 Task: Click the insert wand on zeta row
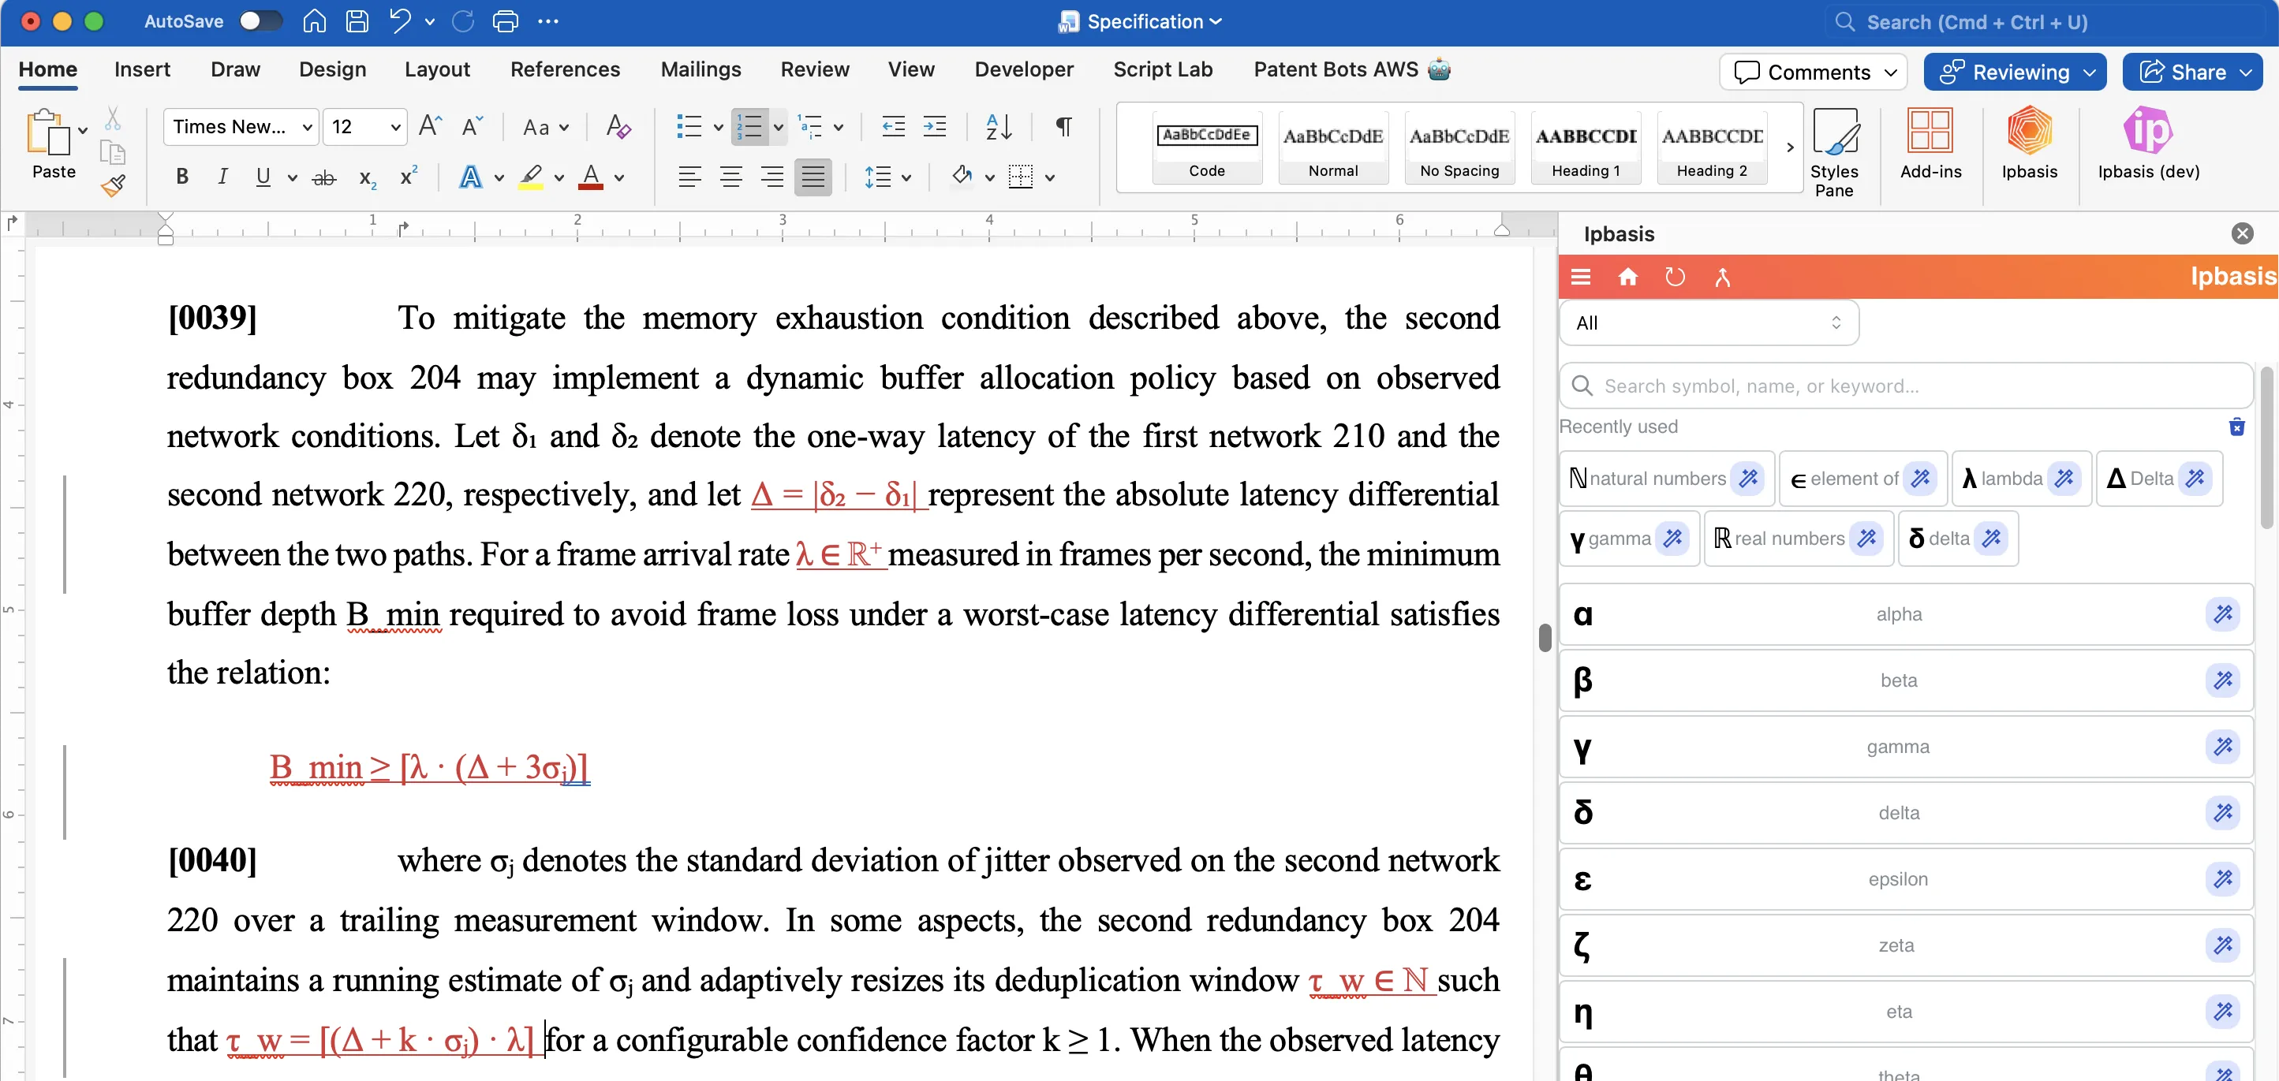coord(2222,945)
